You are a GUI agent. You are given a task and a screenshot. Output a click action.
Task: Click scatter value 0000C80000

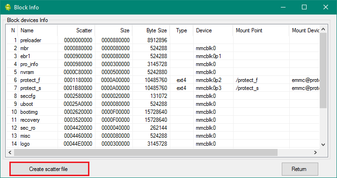pos(78,72)
